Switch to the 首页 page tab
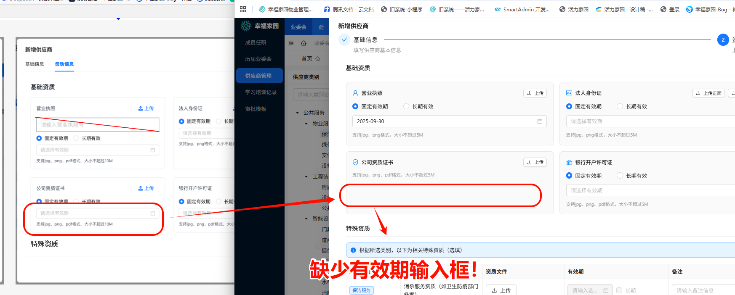Screen dimensions: 735x295 pyautogui.click(x=311, y=58)
